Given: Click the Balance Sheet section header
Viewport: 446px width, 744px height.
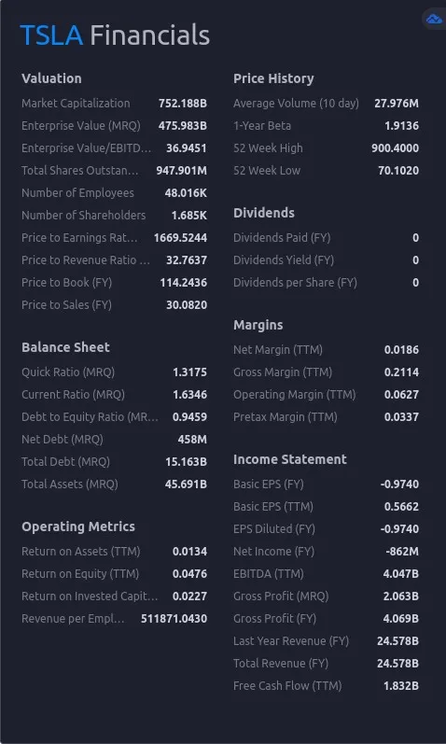Looking at the screenshot, I should point(65,347).
